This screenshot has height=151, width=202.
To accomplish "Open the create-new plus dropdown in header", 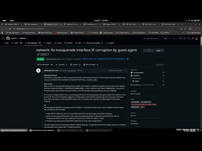I will pyautogui.click(x=175, y=38).
